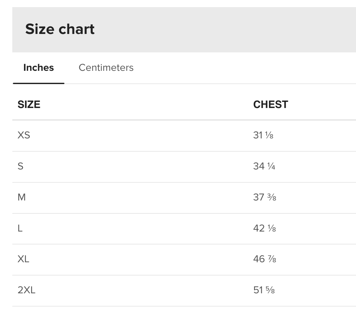Click the black underline beneath Inches tab
Image resolution: width=356 pixels, height=324 pixels.
coord(39,83)
